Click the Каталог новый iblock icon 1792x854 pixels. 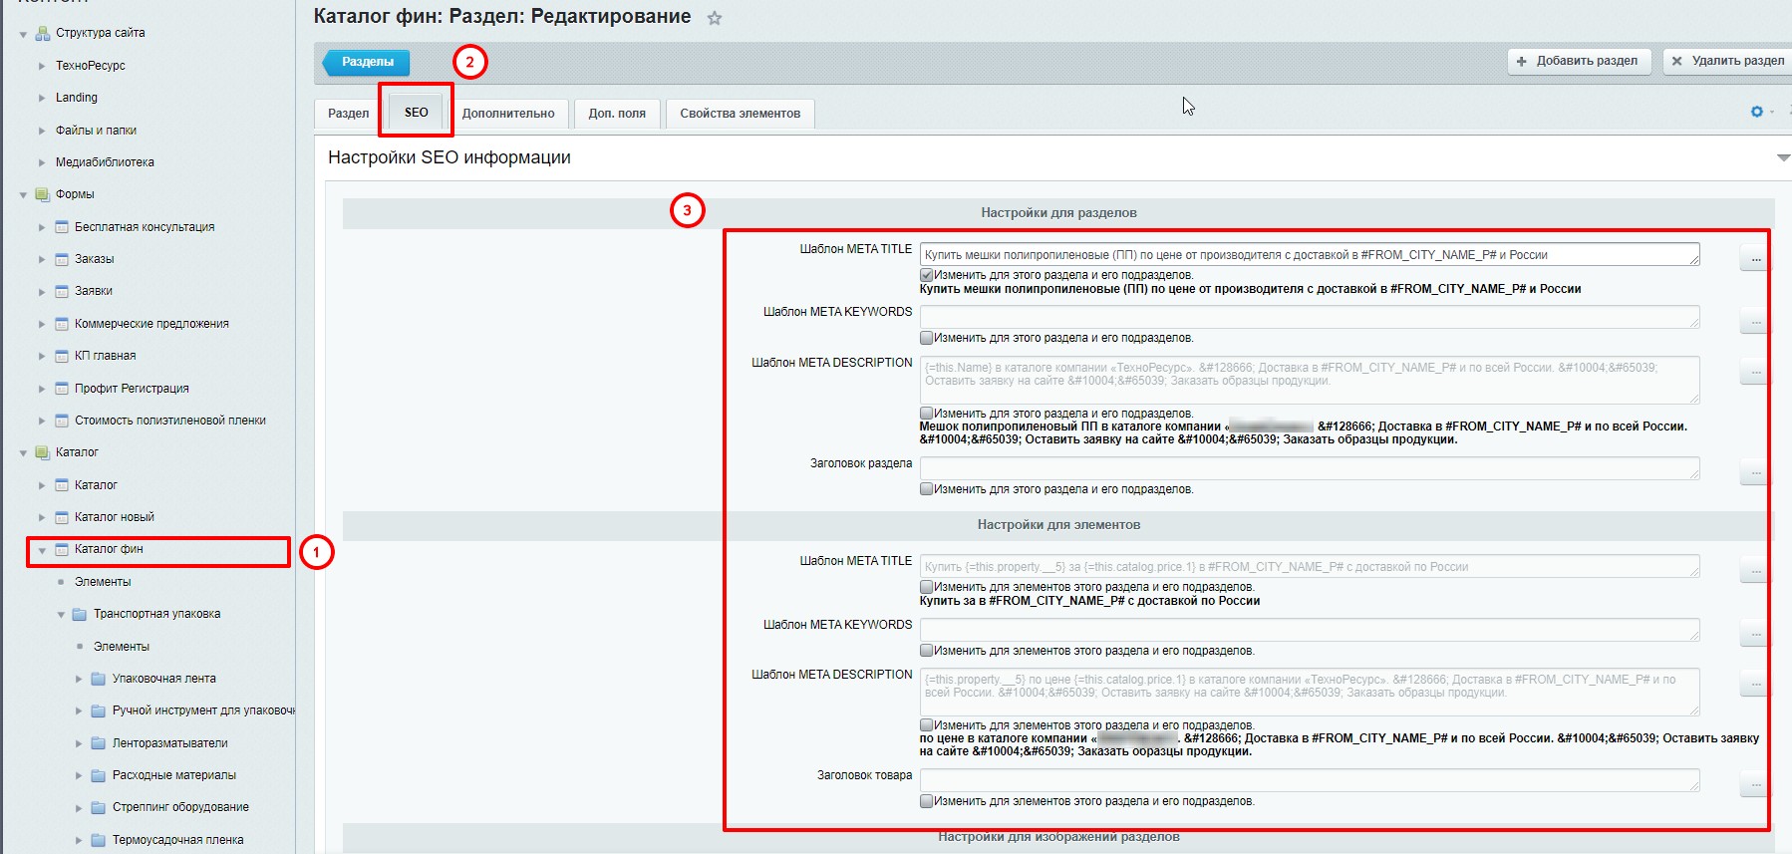click(x=62, y=517)
